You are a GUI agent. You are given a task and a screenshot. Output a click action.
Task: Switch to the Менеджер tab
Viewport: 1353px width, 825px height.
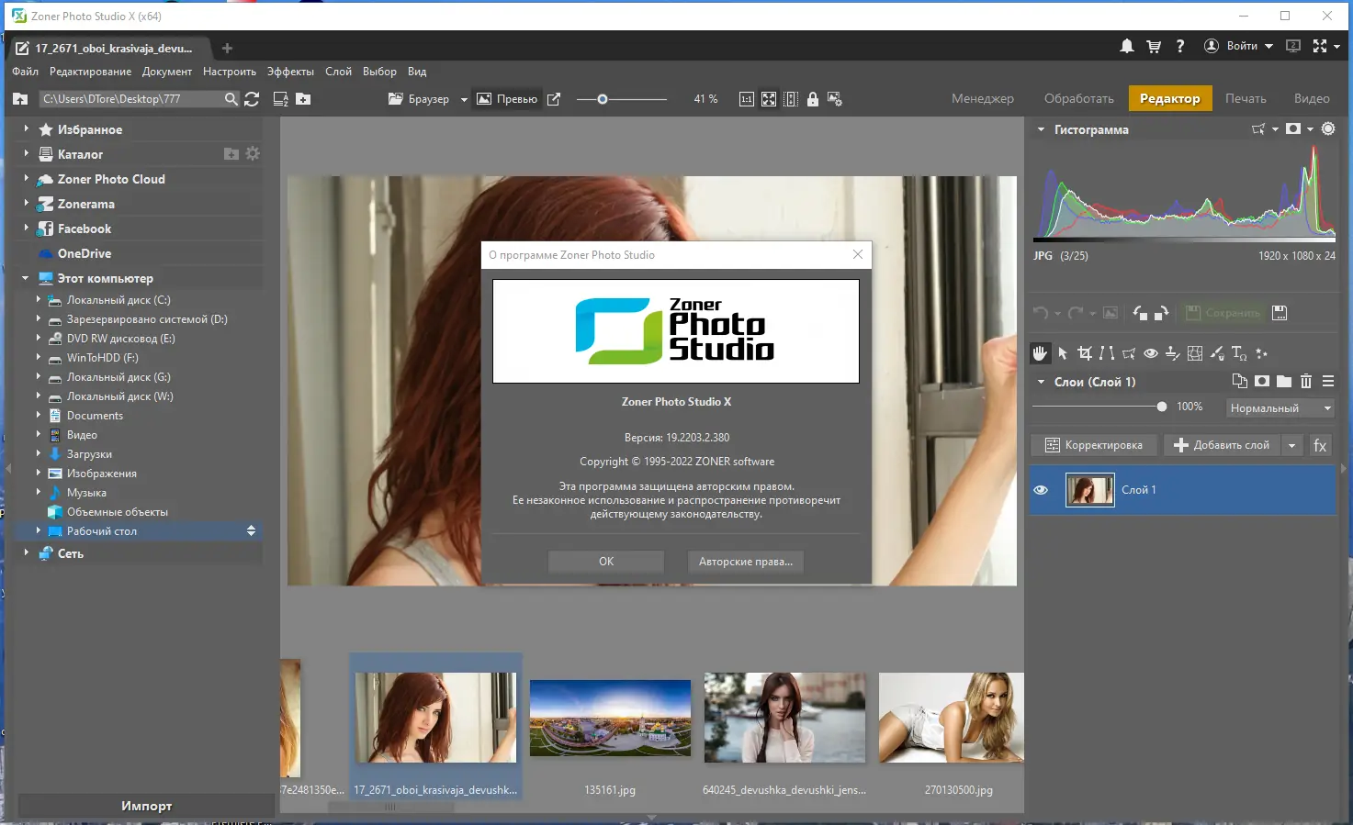(x=982, y=98)
